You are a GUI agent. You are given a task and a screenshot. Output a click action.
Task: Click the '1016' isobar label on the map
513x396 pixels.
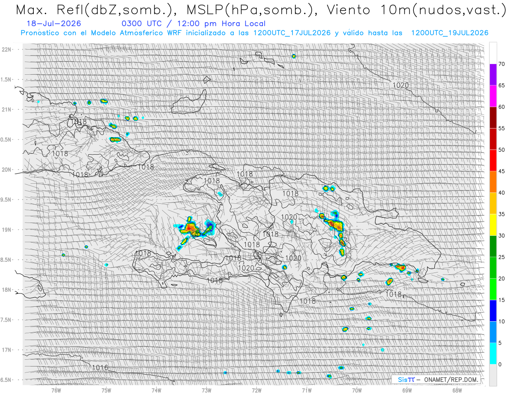pyautogui.click(x=100, y=367)
